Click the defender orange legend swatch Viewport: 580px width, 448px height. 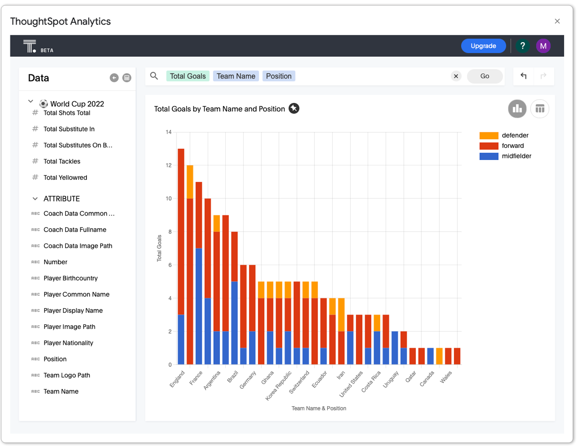489,136
